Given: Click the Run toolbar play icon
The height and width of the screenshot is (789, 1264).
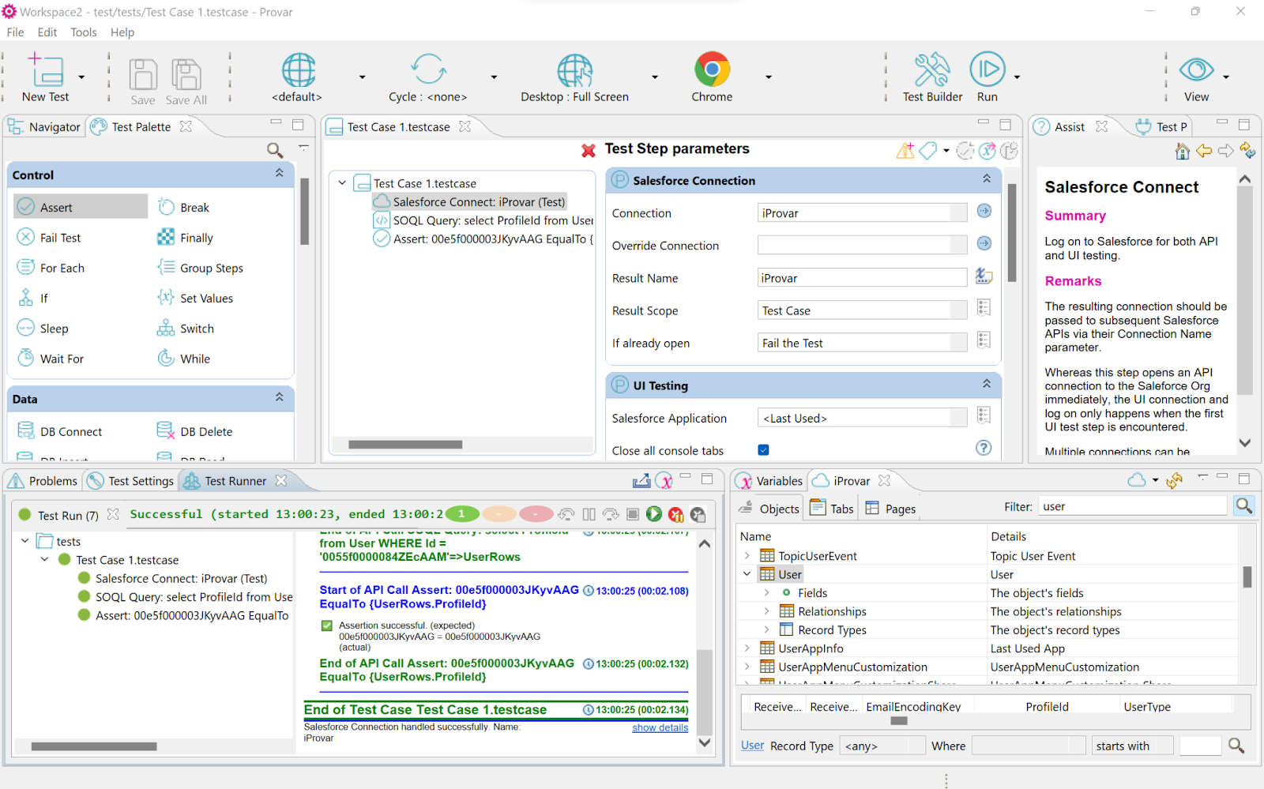Looking at the screenshot, I should pyautogui.click(x=987, y=70).
